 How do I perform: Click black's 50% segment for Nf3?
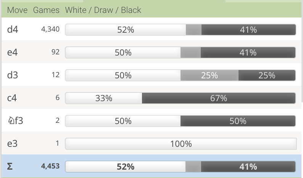[238, 121]
